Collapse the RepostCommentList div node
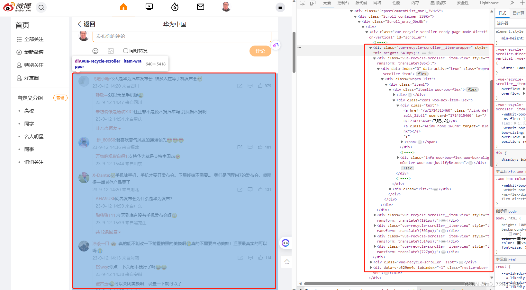 click(351, 11)
